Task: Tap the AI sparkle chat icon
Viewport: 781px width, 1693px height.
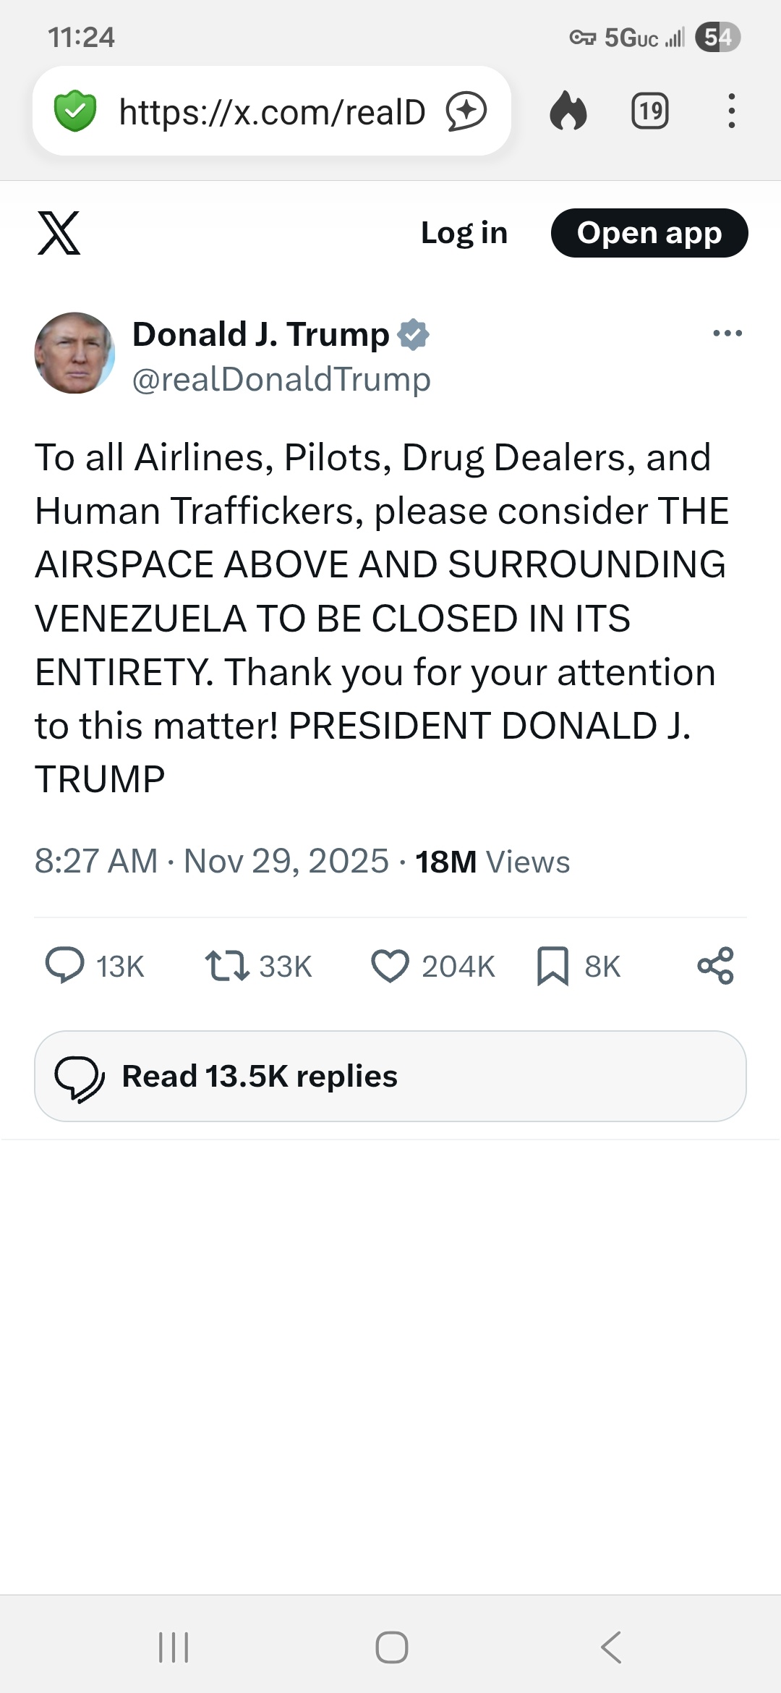Action: tap(466, 111)
